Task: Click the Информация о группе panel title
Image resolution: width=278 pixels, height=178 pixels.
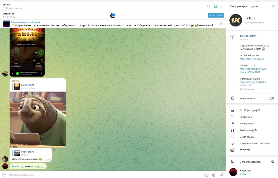Action: (244, 6)
